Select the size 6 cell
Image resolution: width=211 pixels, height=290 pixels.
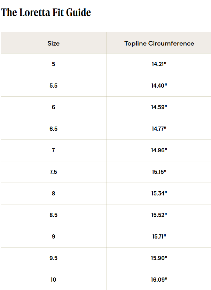pyautogui.click(x=53, y=107)
